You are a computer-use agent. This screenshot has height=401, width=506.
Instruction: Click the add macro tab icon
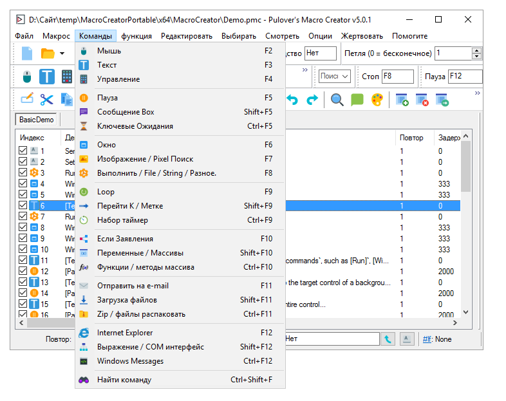point(402,100)
